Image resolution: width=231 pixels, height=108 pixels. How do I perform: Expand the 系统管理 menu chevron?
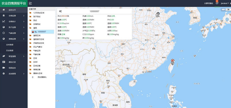pos(24,74)
